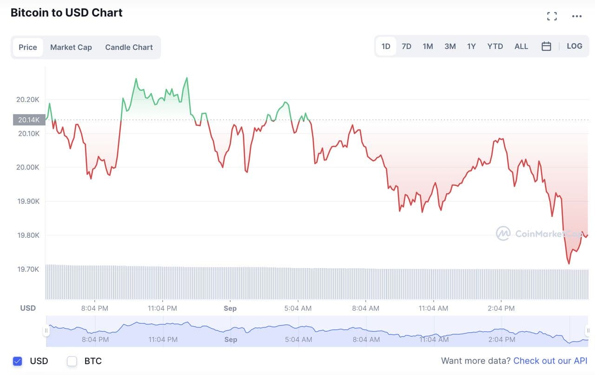Show ALL time price history
Viewport: 595px width, 375px height.
coord(521,47)
